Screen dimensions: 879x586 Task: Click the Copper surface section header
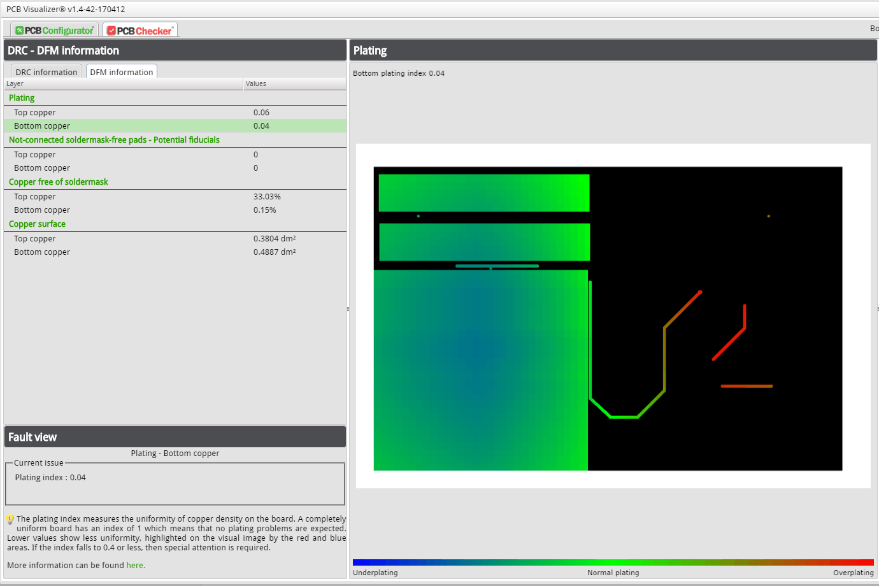tap(37, 224)
